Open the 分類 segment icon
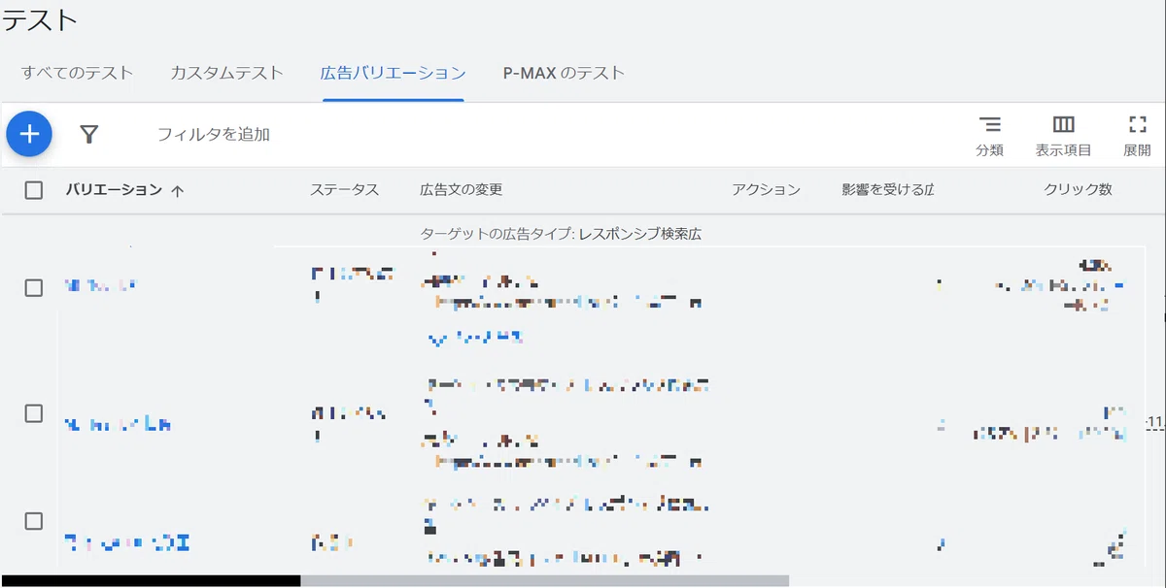 [989, 136]
